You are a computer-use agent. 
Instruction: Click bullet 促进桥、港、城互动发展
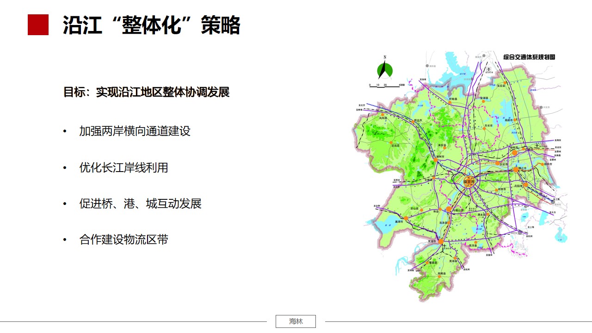pos(140,203)
